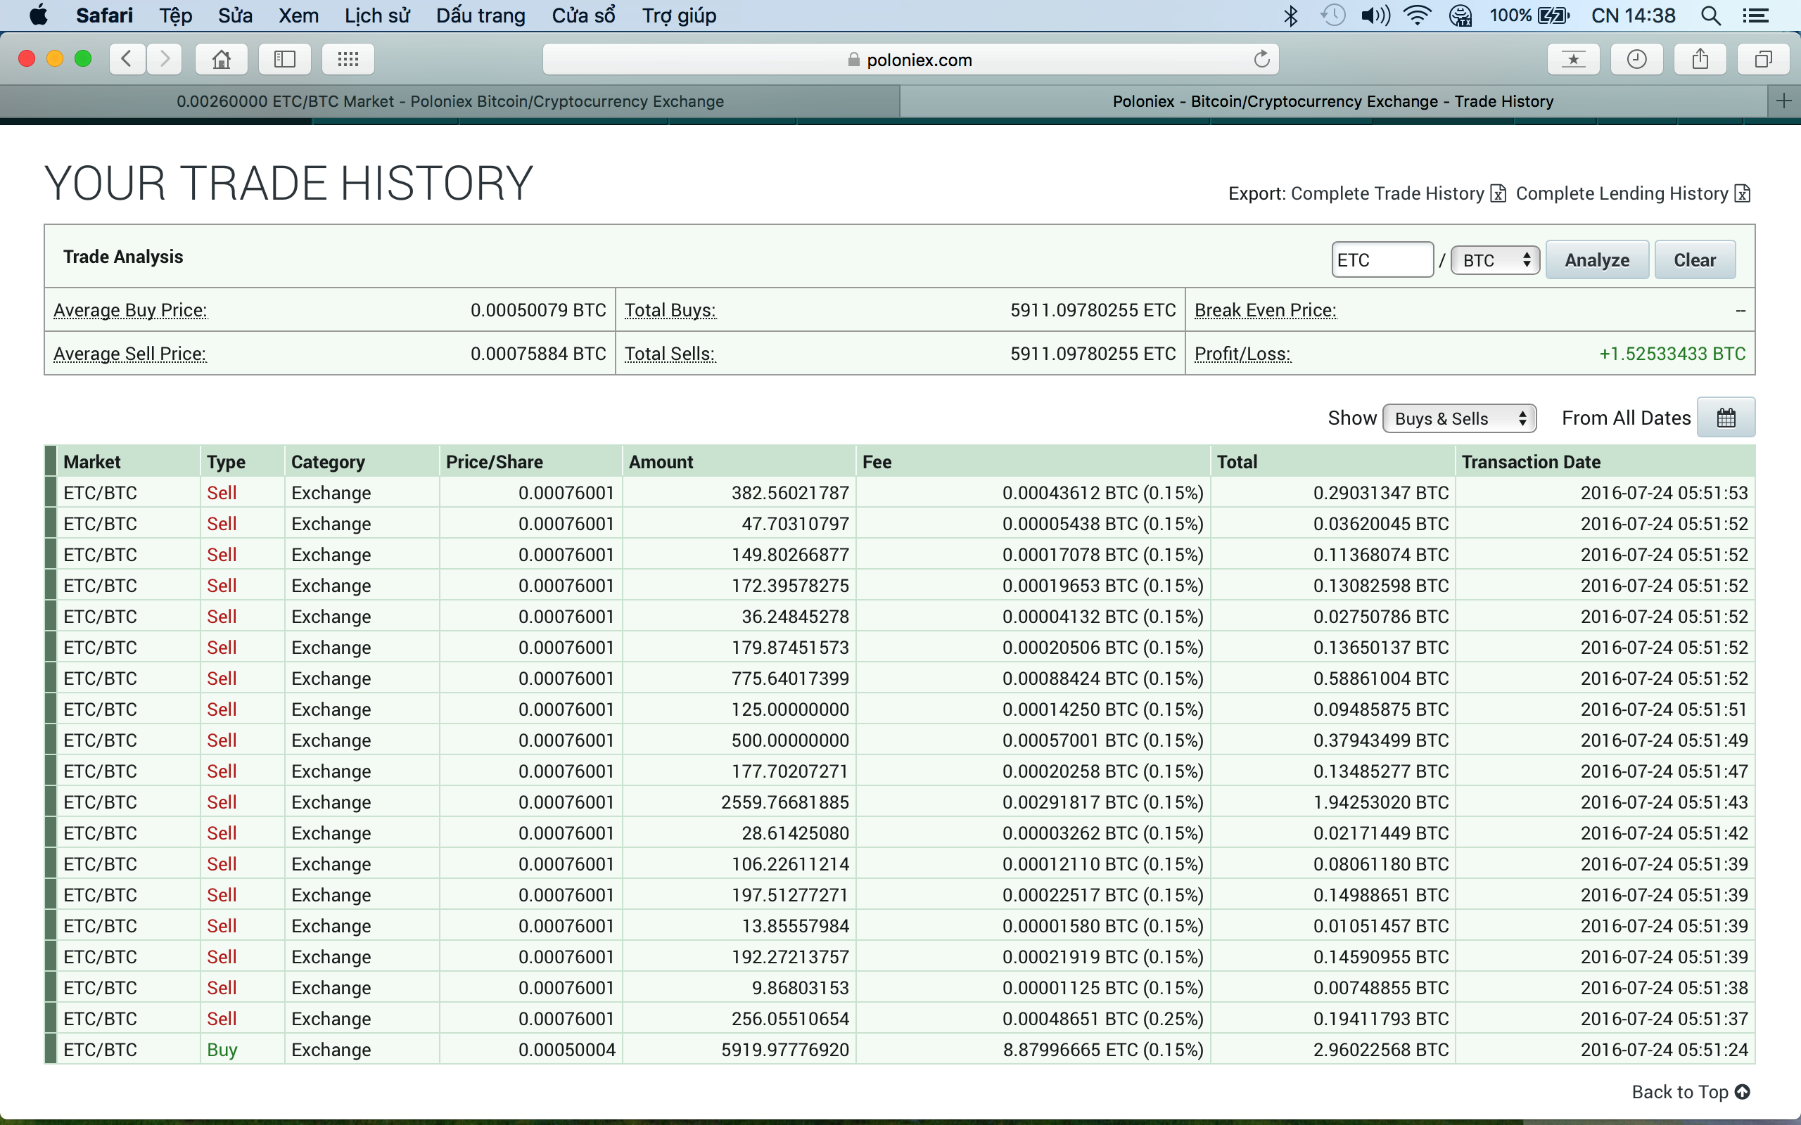This screenshot has height=1125, width=1801.
Task: Click the home page icon
Action: 221,60
